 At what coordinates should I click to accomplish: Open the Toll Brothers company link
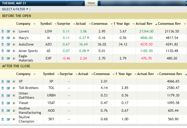[x=29, y=88]
